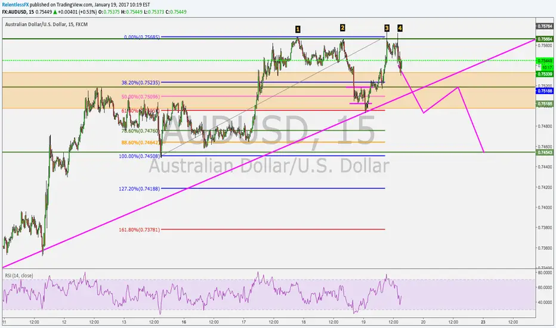Click the 0.74800 price scale tick
The height and width of the screenshot is (328, 556).
point(545,126)
